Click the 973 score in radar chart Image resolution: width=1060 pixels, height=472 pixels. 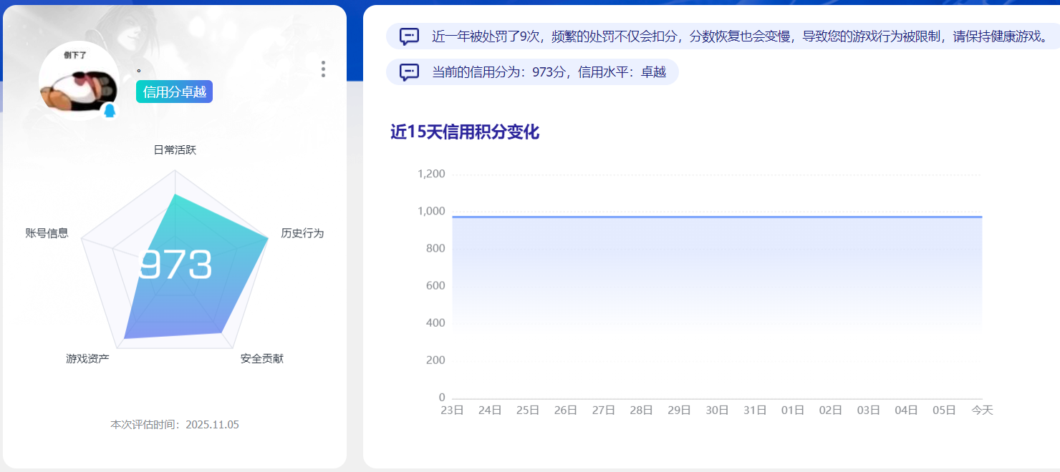coord(175,265)
